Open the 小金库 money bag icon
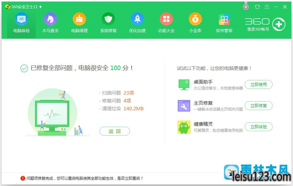The height and width of the screenshot is (186, 293). click(195, 19)
